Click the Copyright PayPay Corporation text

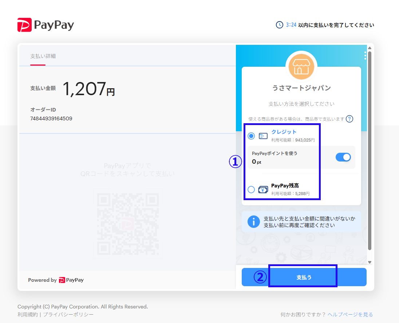click(x=83, y=307)
